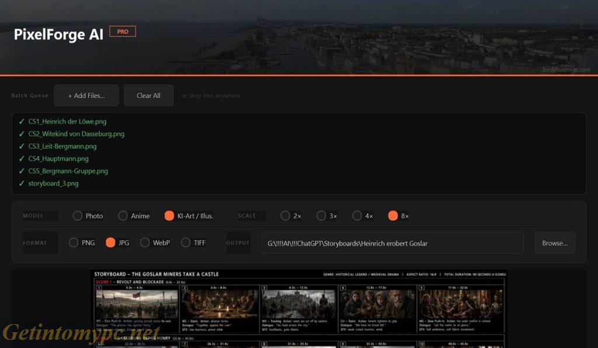Choose TIFF output format

185,242
